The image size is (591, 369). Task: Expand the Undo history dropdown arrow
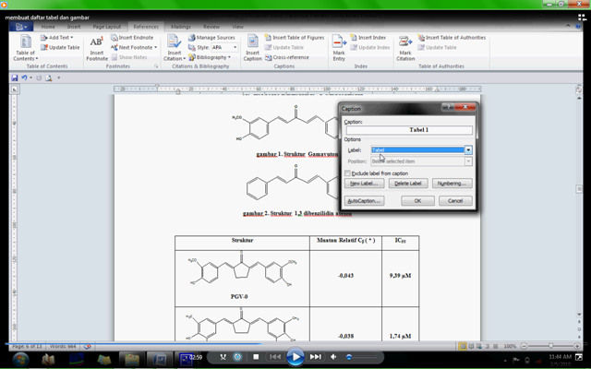(x=30, y=77)
